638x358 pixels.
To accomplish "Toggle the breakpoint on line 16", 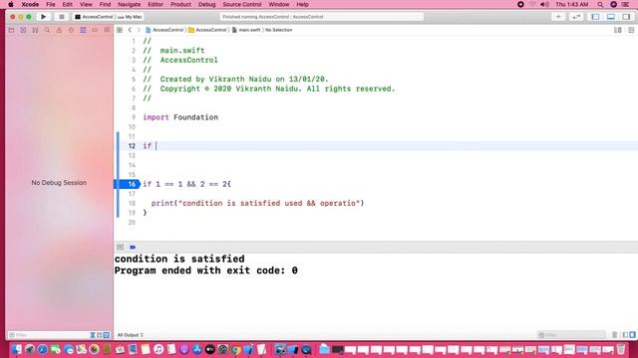I will [127, 184].
